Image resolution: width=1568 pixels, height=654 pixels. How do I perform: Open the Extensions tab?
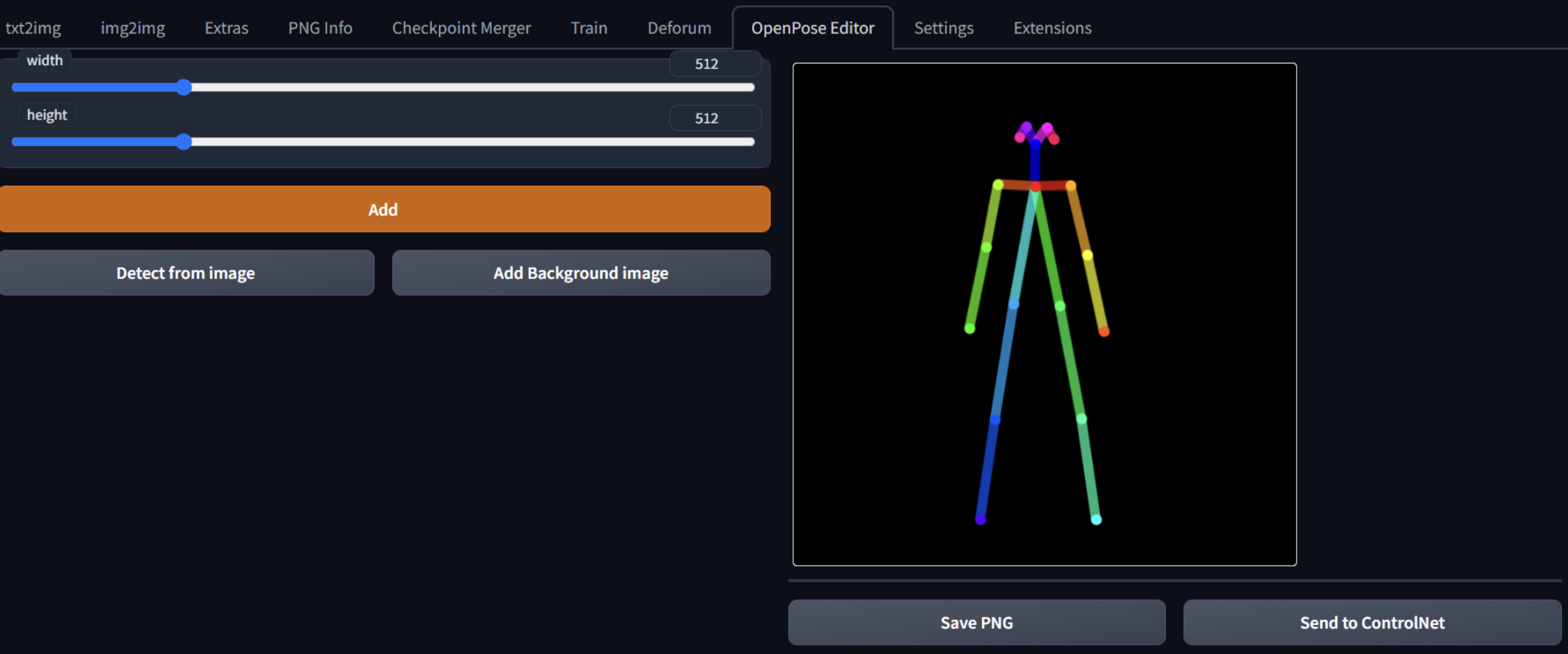tap(1052, 28)
